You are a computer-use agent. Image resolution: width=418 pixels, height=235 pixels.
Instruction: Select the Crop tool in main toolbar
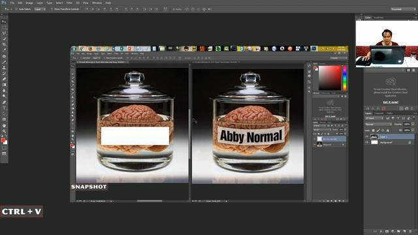[4, 44]
